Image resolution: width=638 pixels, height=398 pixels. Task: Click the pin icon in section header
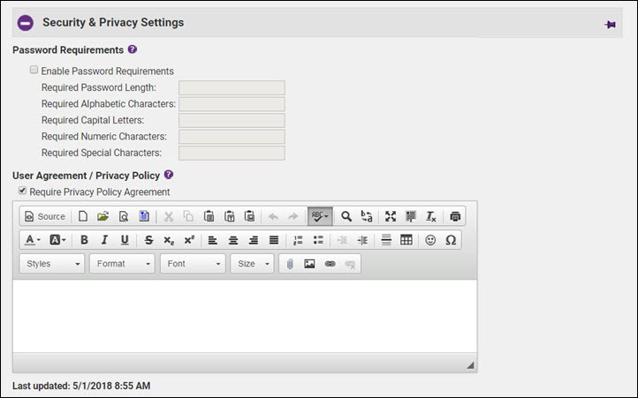pyautogui.click(x=610, y=25)
